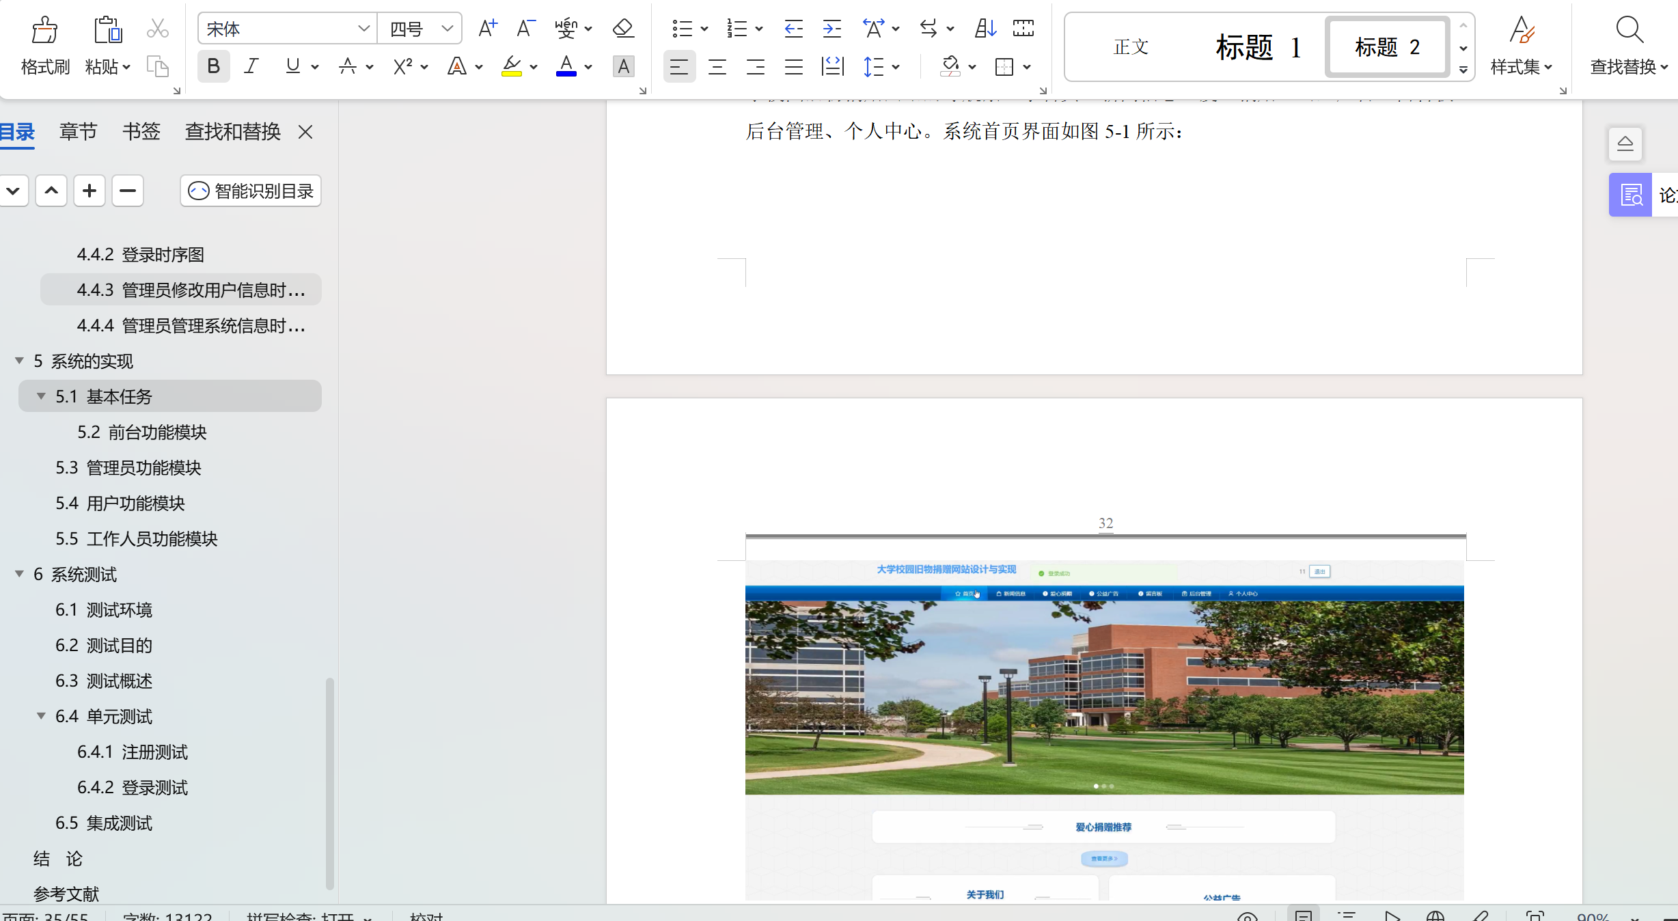1678x921 pixels.
Task: Click the Italic formatting icon
Action: coord(251,67)
